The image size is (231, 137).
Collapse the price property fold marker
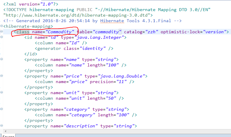(2, 76)
